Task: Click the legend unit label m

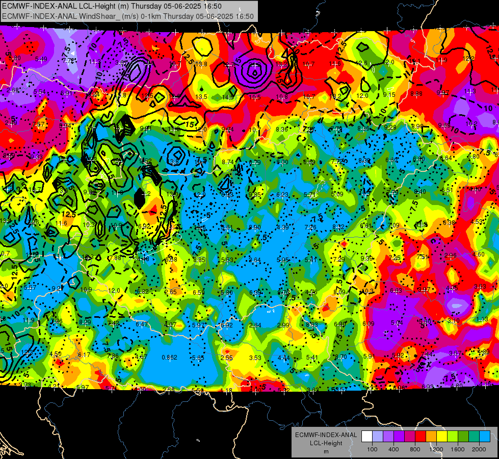Action: click(326, 452)
